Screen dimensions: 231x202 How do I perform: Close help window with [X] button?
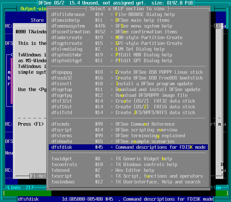tap(218, 26)
